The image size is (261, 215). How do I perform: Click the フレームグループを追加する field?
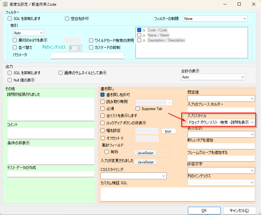click(x=221, y=159)
